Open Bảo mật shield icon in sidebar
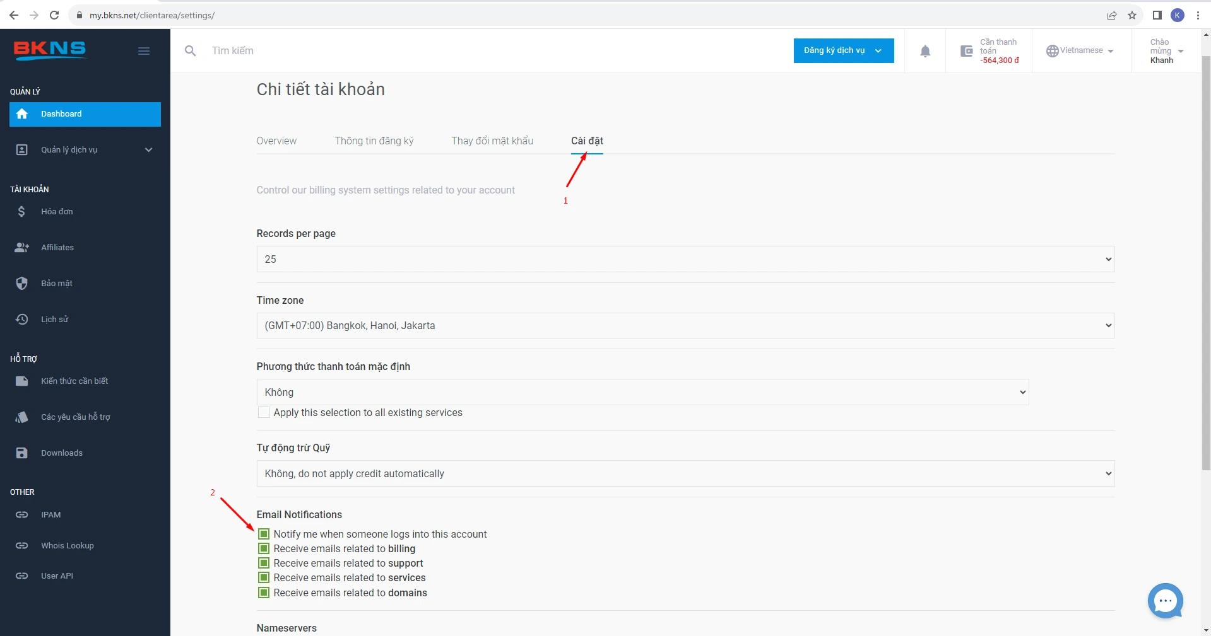Image resolution: width=1211 pixels, height=636 pixels. pyautogui.click(x=22, y=284)
